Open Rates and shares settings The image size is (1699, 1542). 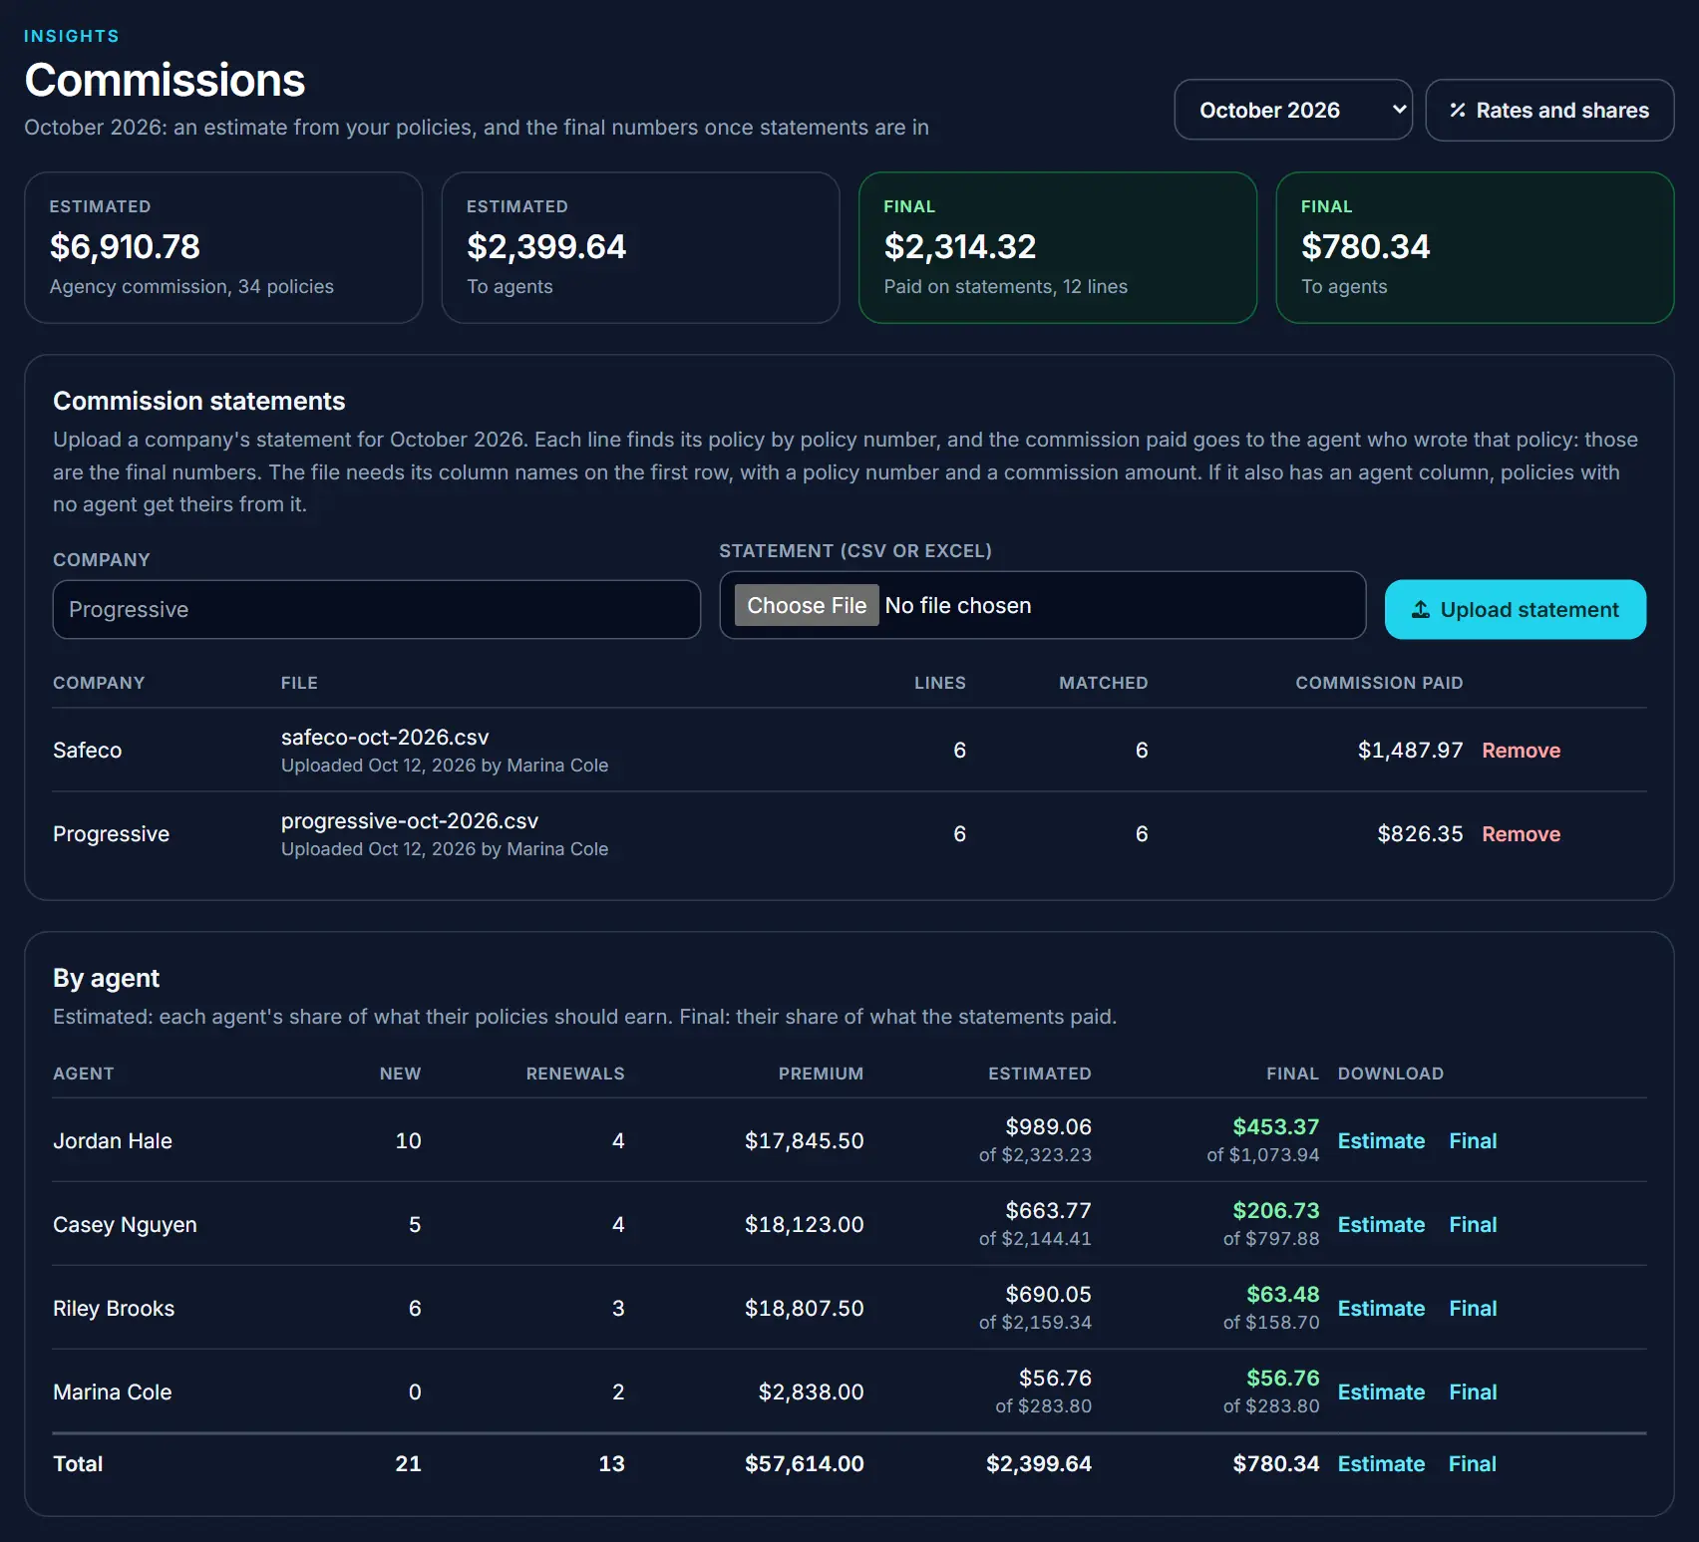pyautogui.click(x=1549, y=110)
